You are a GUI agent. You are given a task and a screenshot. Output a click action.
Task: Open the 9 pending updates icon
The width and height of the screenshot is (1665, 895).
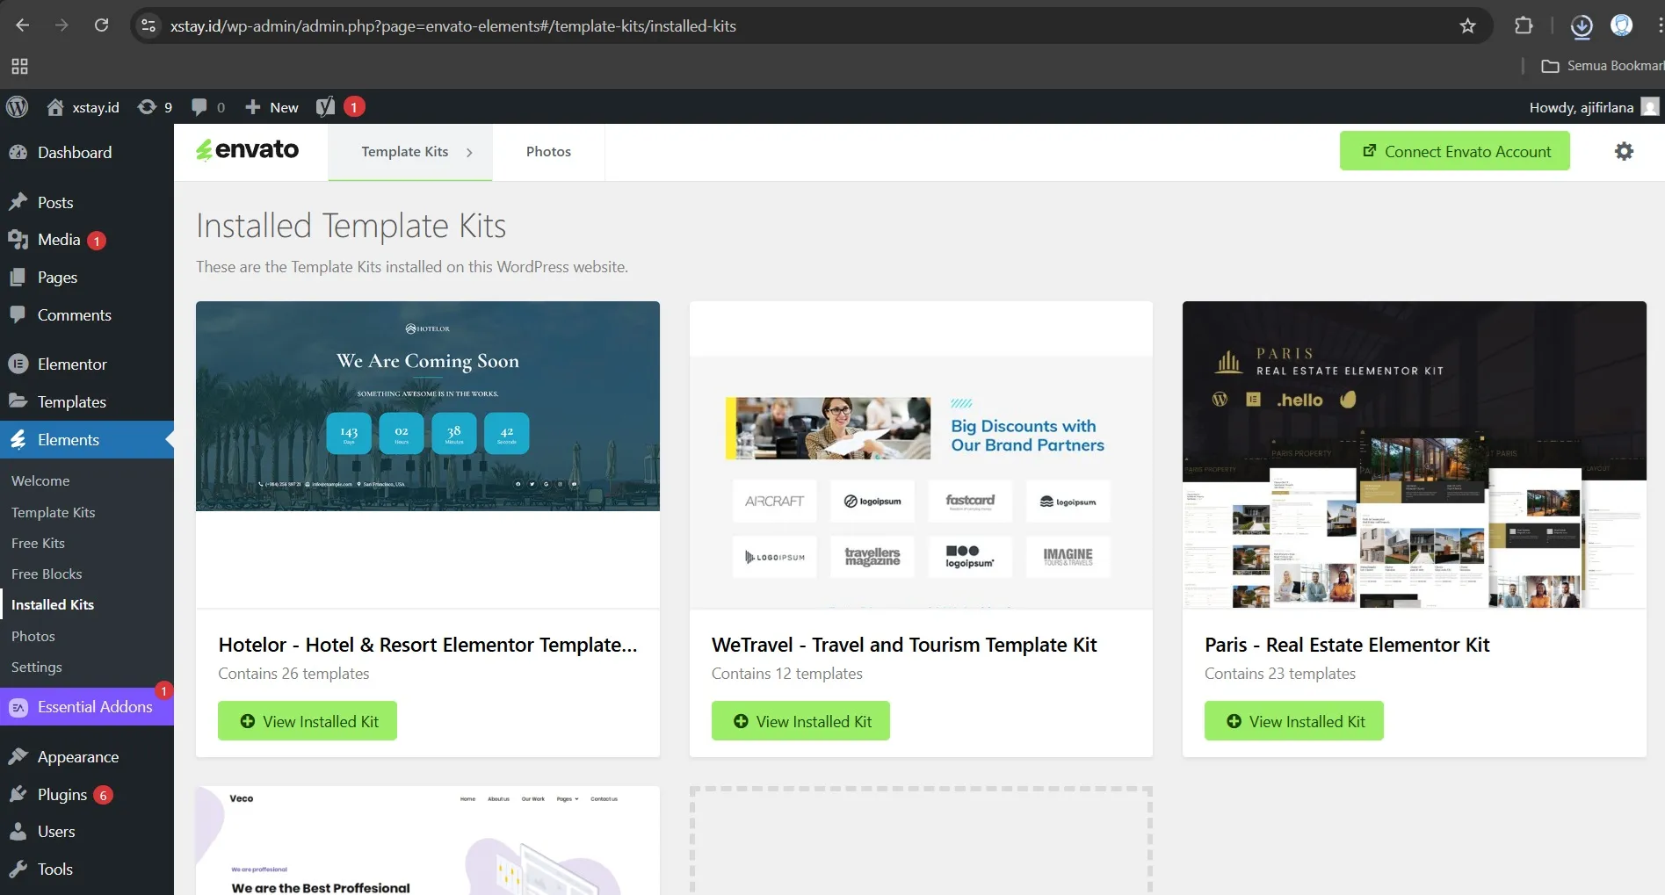pos(156,107)
